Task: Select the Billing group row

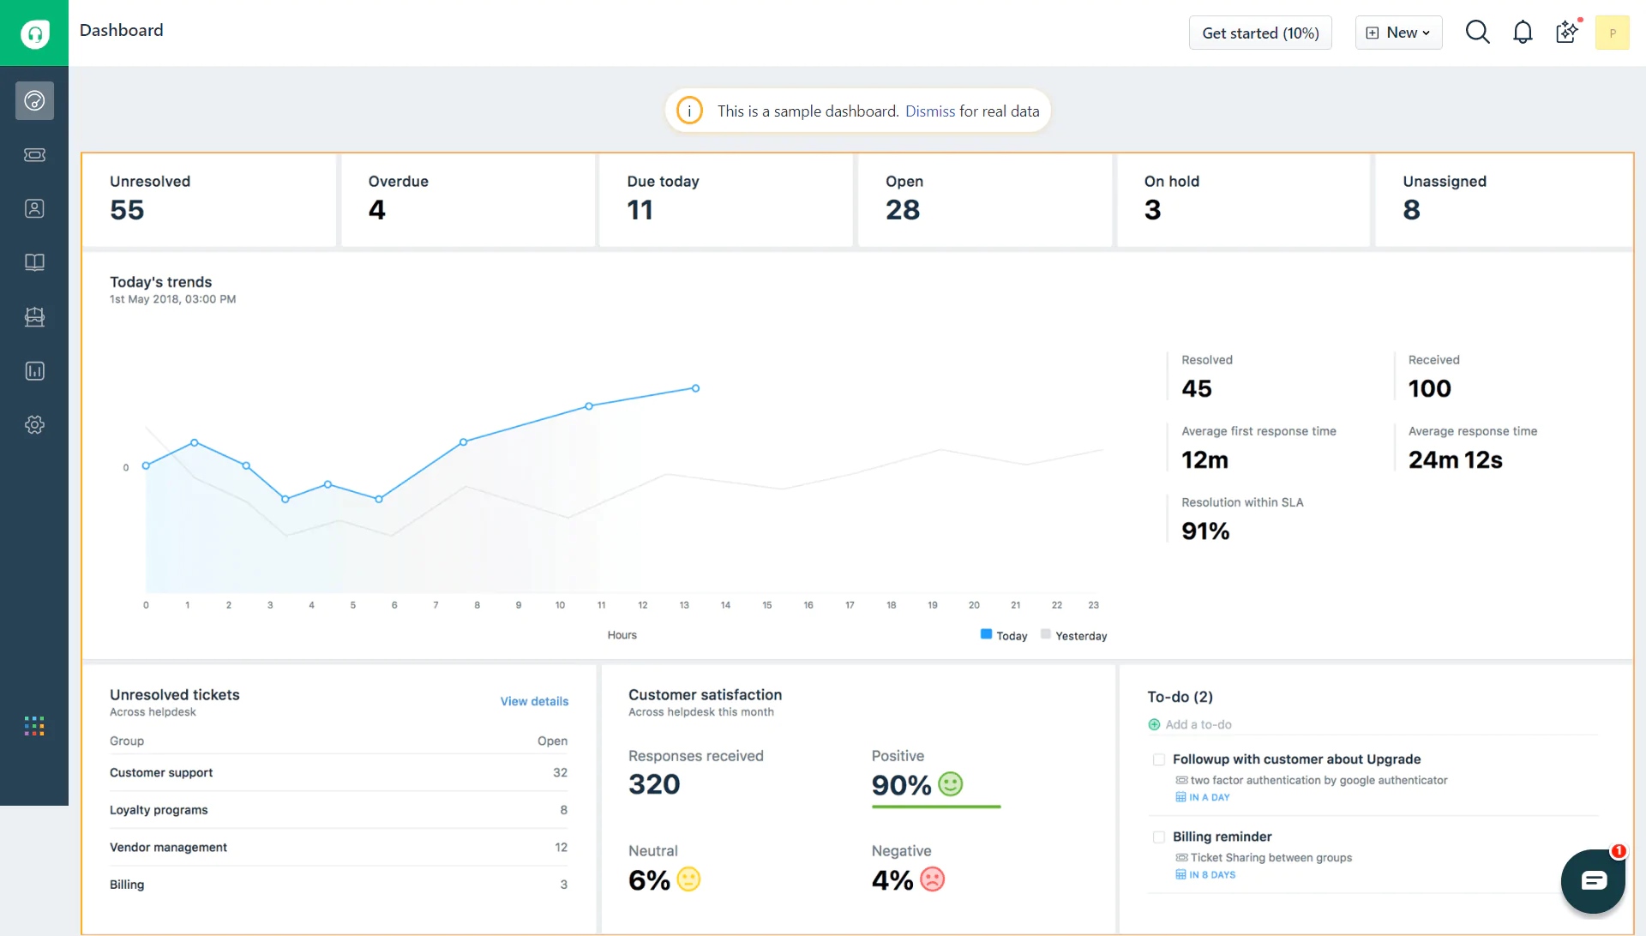Action: point(339,885)
